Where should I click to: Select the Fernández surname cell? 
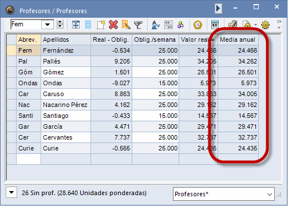tap(66, 50)
